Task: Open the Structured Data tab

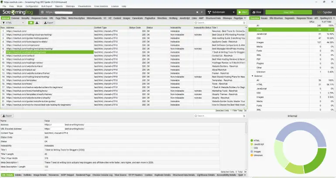Action: (x=213, y=18)
